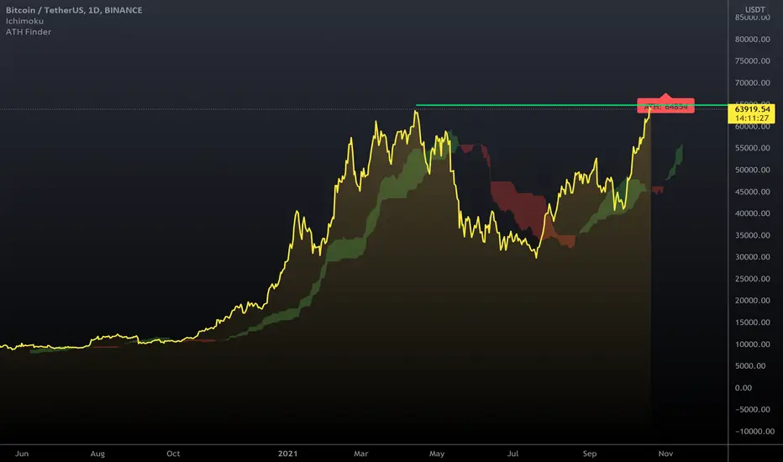783x462 pixels.
Task: Click the Aug label on time axis
Action: 97,454
